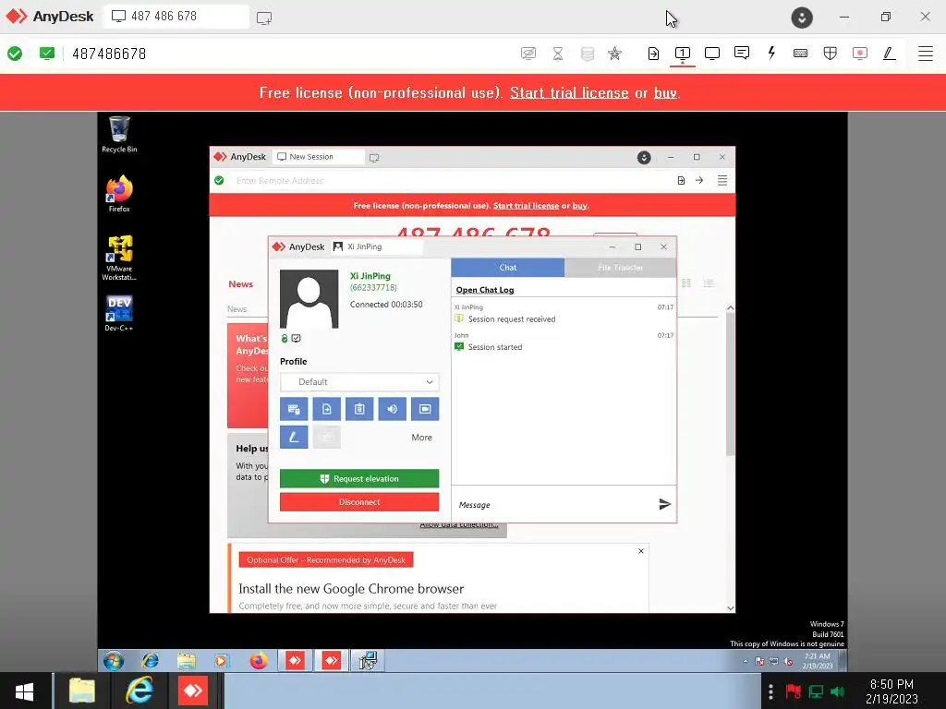Click the hourglass icon in toolbar
Viewport: 946px width, 709px height.
(x=558, y=54)
